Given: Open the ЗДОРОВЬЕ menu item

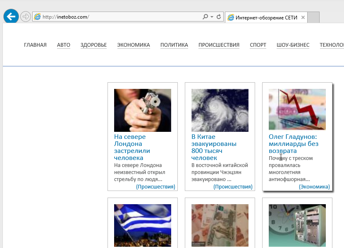Looking at the screenshot, I should tap(93, 45).
